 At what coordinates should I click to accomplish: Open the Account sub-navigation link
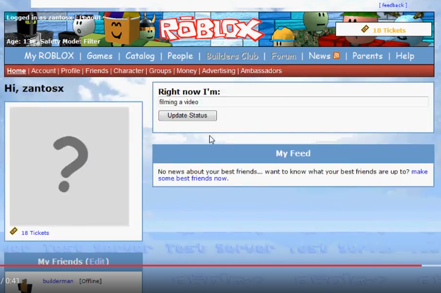[43, 71]
